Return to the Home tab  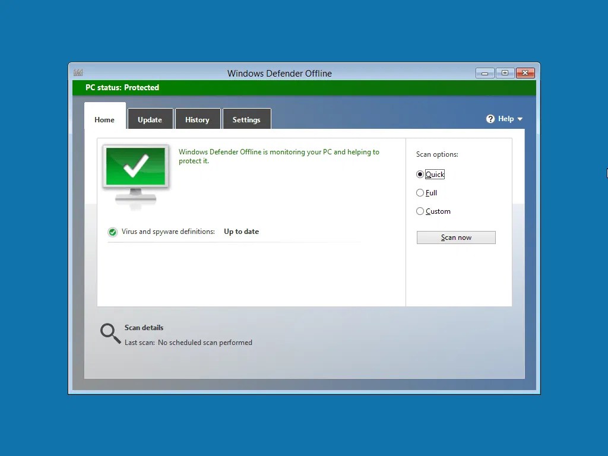104,119
